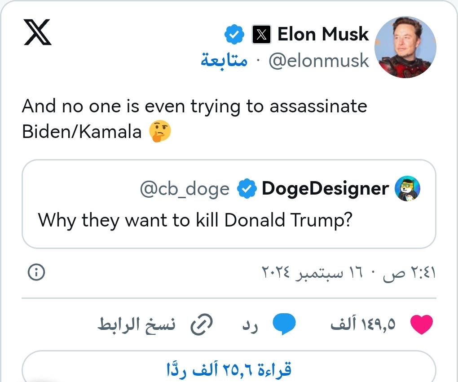
Task: Open the tweet info icon
Action: 36,272
